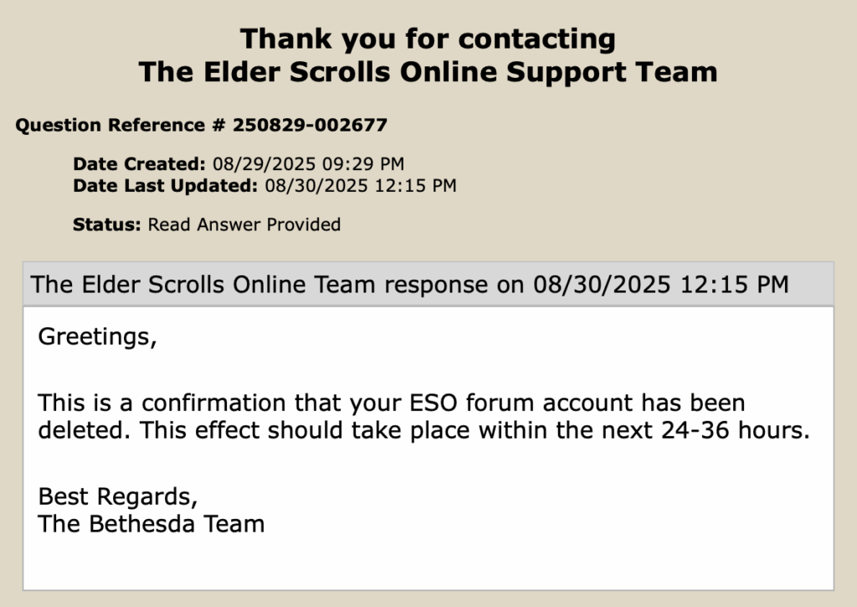The height and width of the screenshot is (607, 857).
Task: Click the "Date Last Updated:" label
Action: (x=165, y=186)
